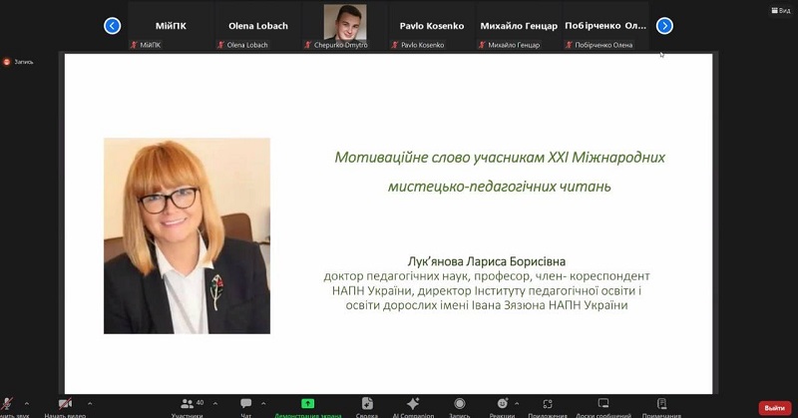The width and height of the screenshot is (798, 418).
Task: Expand audio options arrow beside microphone
Action: (27, 404)
